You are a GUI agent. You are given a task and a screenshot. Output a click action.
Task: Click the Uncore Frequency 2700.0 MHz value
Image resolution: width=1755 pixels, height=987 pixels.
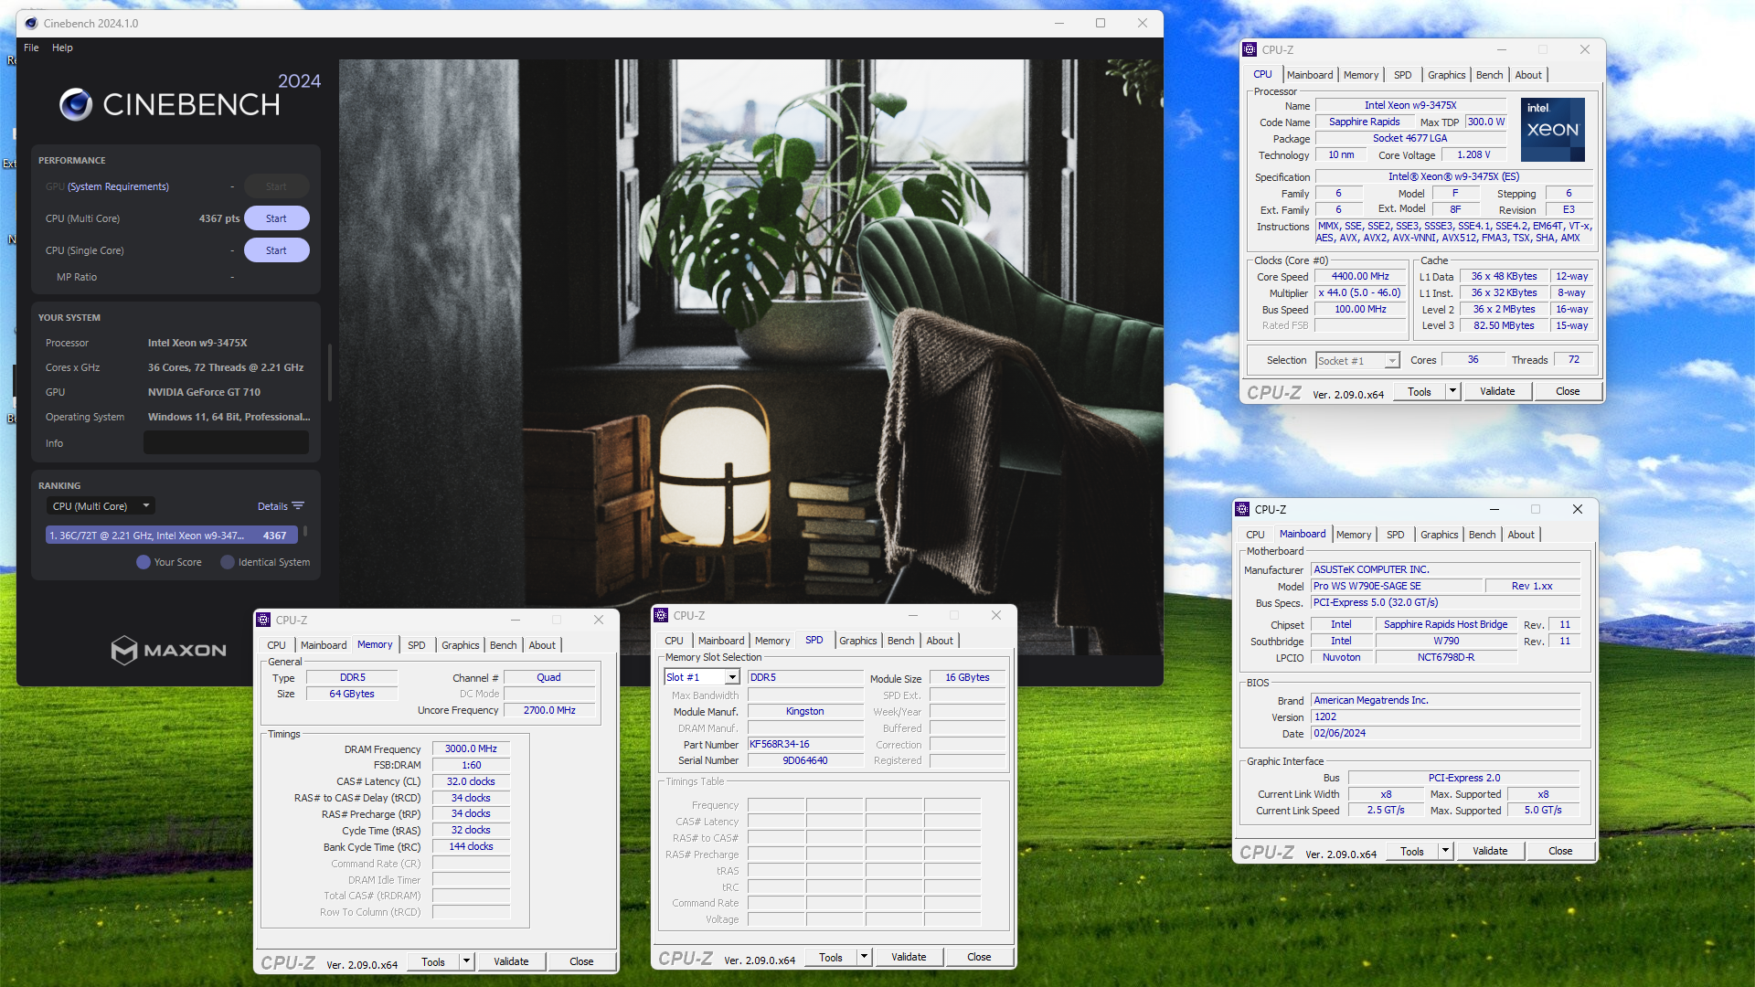tap(549, 710)
